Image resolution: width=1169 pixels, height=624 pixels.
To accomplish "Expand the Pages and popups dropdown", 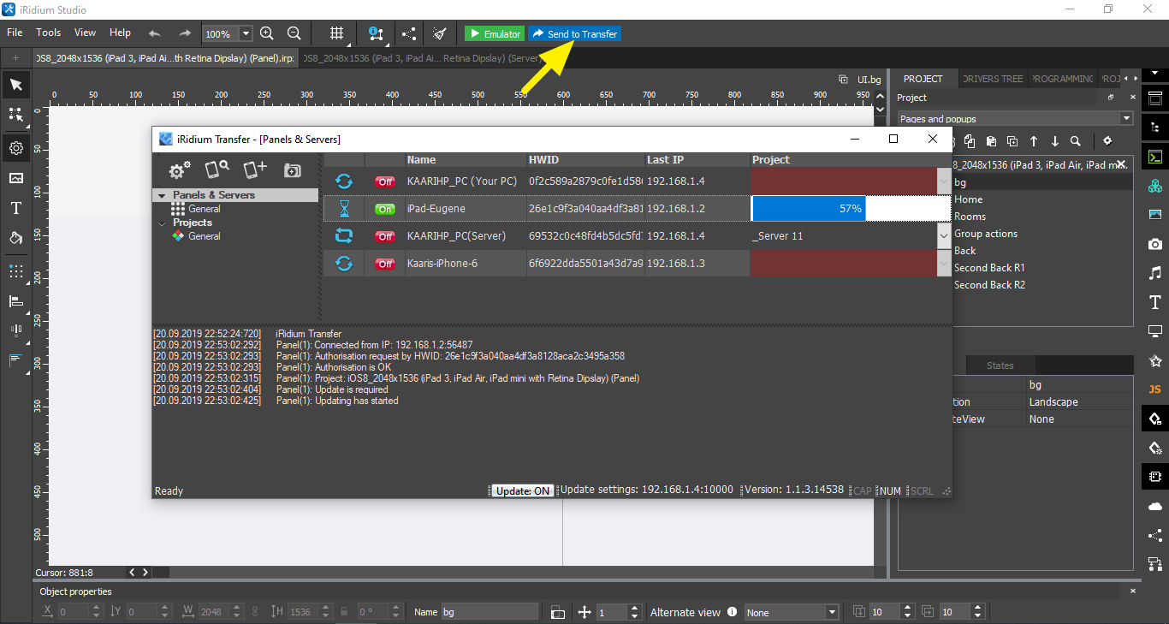I will (x=1125, y=119).
